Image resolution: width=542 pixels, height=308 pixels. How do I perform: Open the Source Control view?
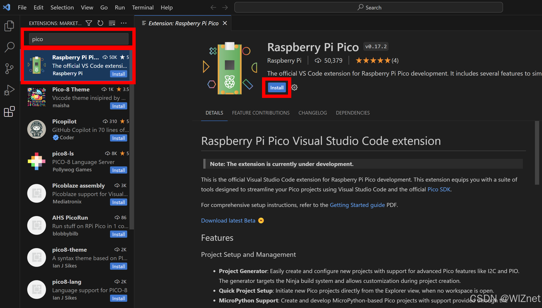click(9, 69)
